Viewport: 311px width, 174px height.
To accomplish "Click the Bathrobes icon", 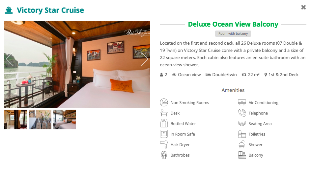I will coord(164,155).
